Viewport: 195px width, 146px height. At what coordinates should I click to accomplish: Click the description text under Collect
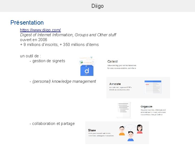[122, 67]
